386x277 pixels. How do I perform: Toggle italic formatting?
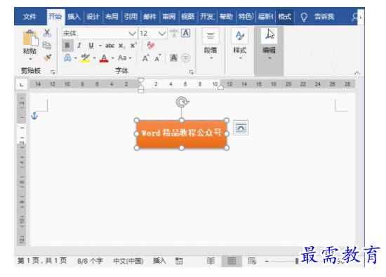(79, 46)
